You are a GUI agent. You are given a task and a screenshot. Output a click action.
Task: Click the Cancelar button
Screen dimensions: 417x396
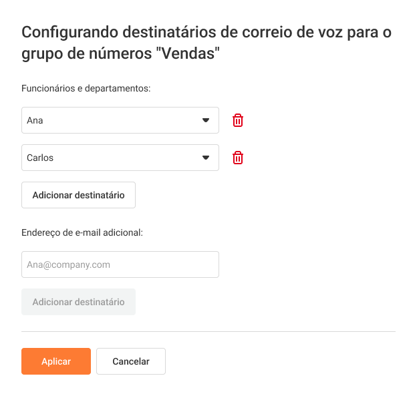(131, 361)
